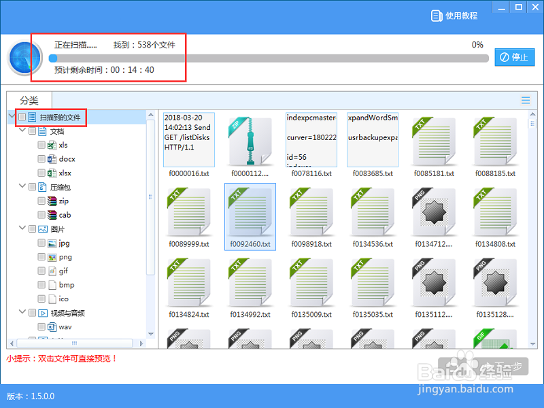Click the tree horizontal scrollbar thumb
The width and height of the screenshot is (544, 408).
(x=75, y=343)
